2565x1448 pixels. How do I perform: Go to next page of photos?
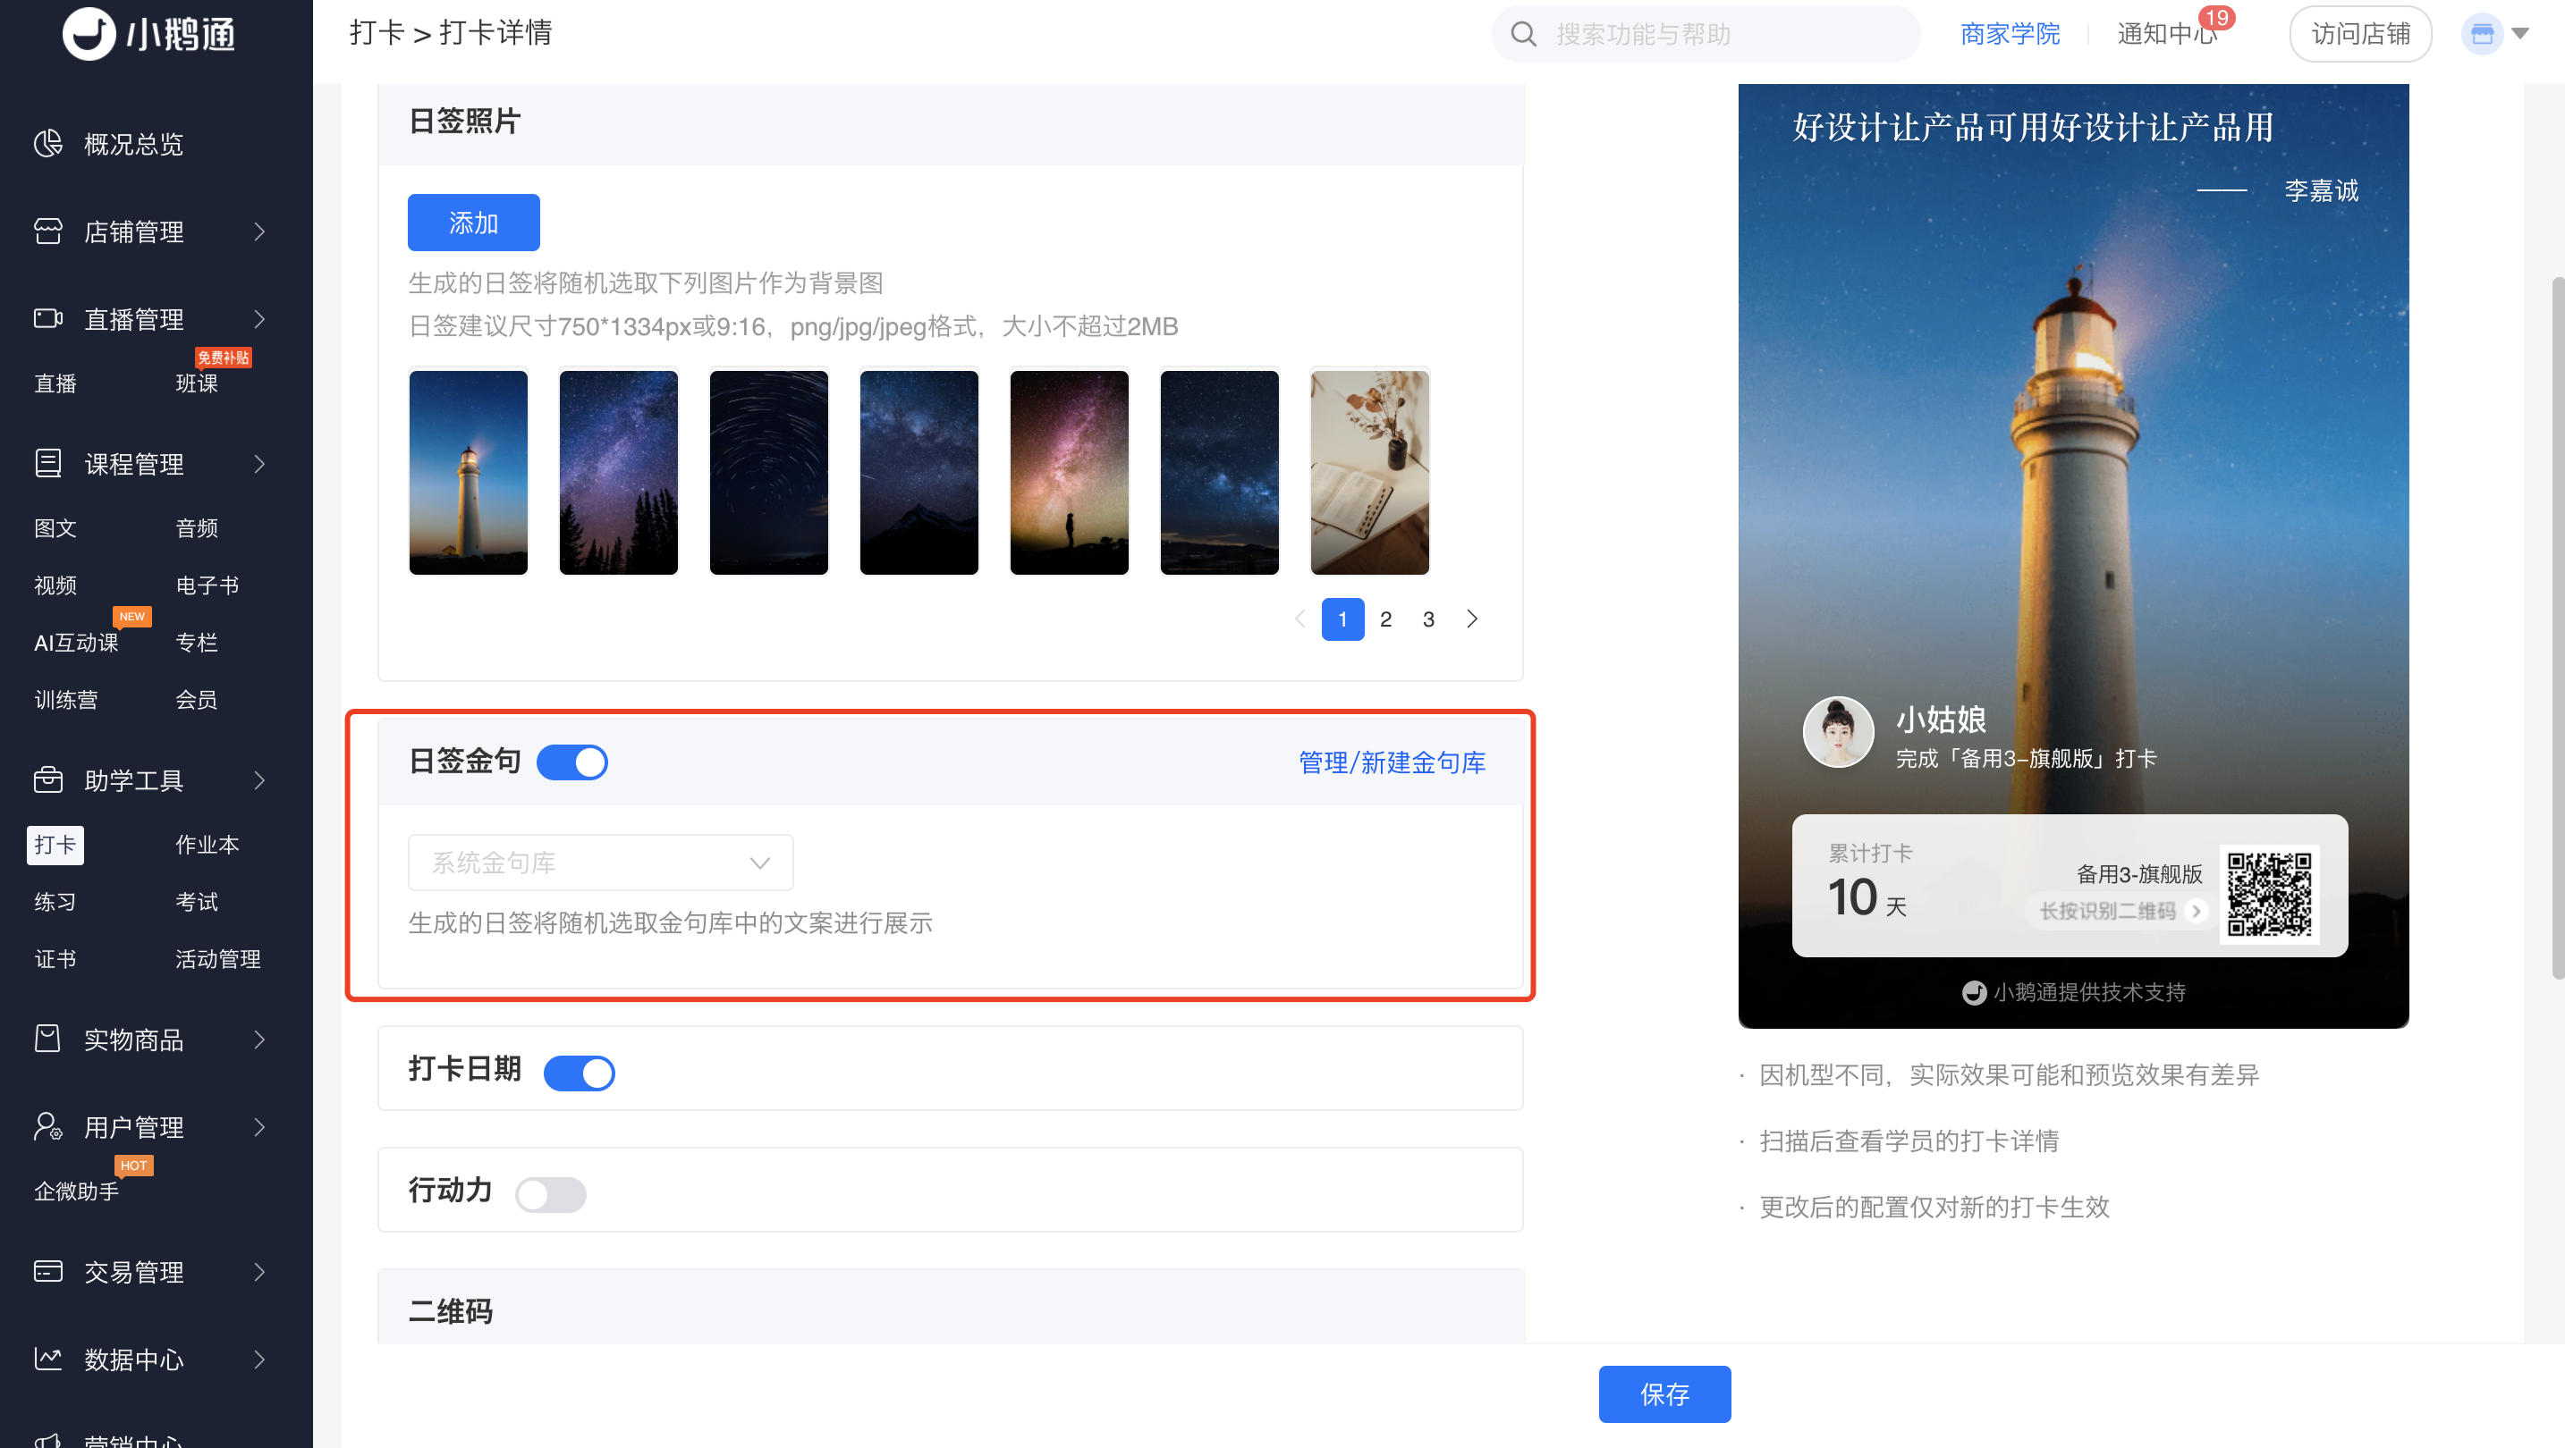1472,619
